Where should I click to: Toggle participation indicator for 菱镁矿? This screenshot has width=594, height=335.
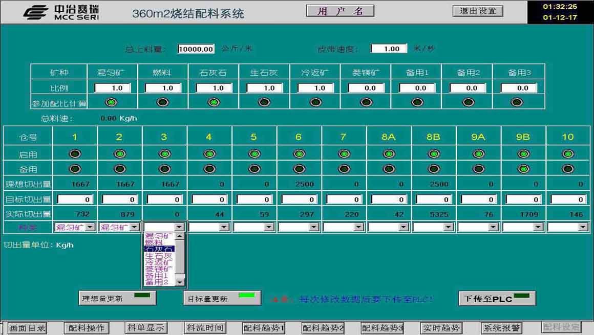tap(365, 102)
